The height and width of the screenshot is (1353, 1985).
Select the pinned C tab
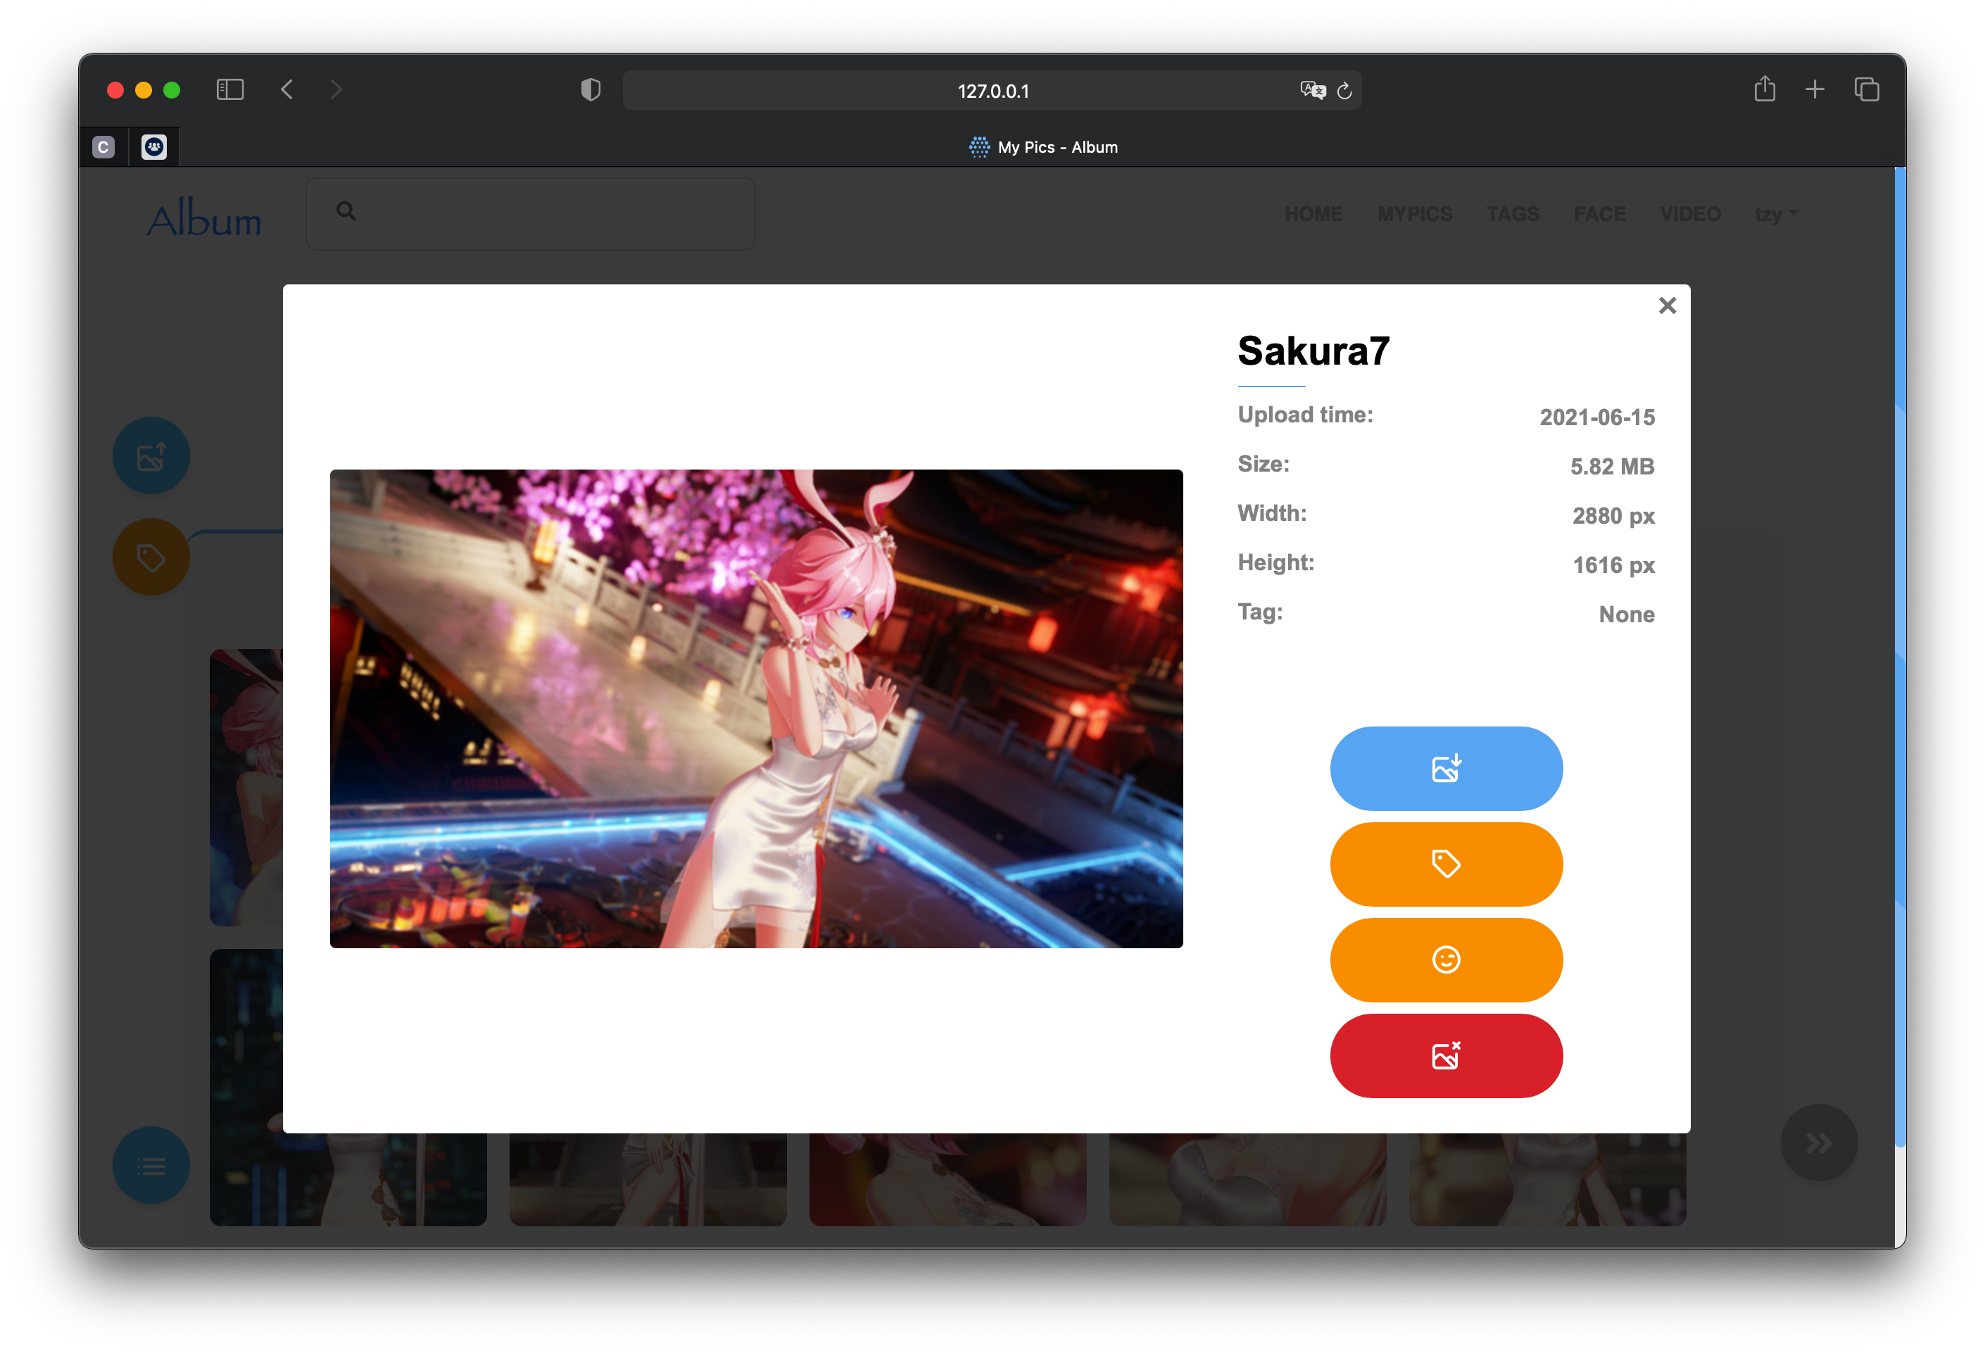tap(103, 147)
